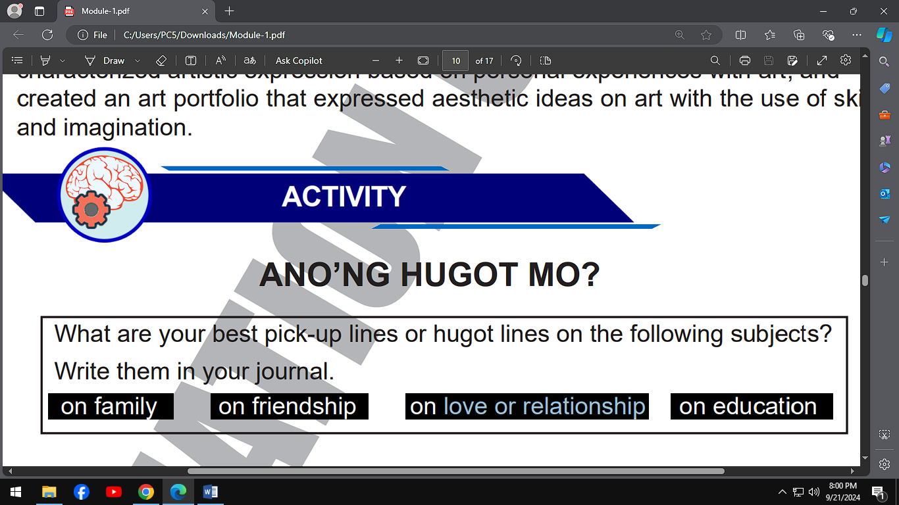Toggle Fit to width
This screenshot has height=505, width=899.
tap(423, 60)
